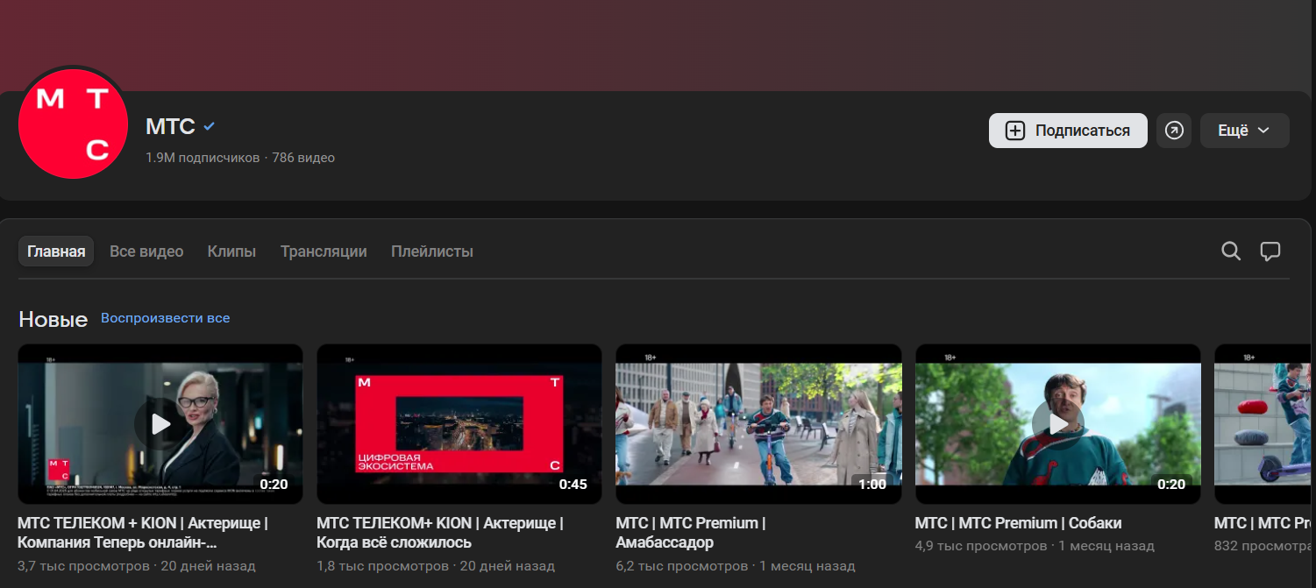Open the Новые section heading

click(53, 320)
